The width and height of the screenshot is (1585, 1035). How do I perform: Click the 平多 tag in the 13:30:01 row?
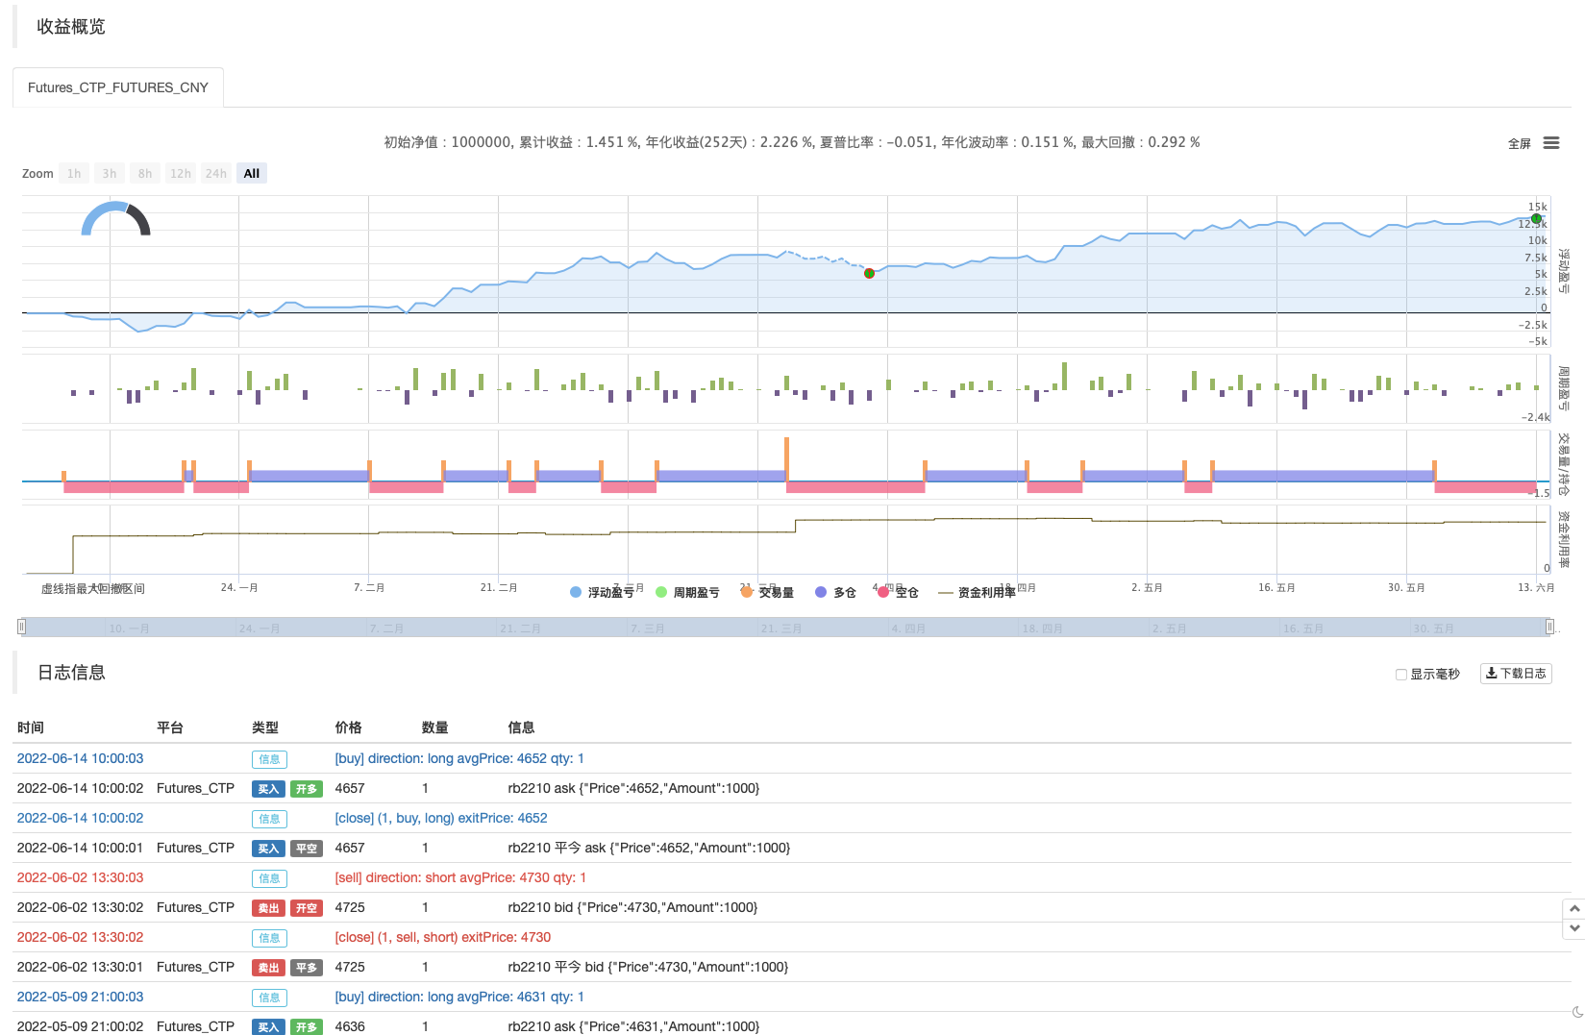pos(307,968)
